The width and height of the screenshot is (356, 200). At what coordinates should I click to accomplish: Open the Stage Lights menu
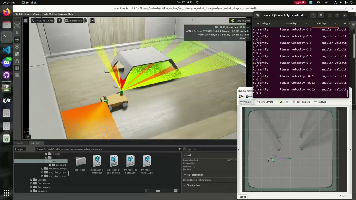coord(240,21)
